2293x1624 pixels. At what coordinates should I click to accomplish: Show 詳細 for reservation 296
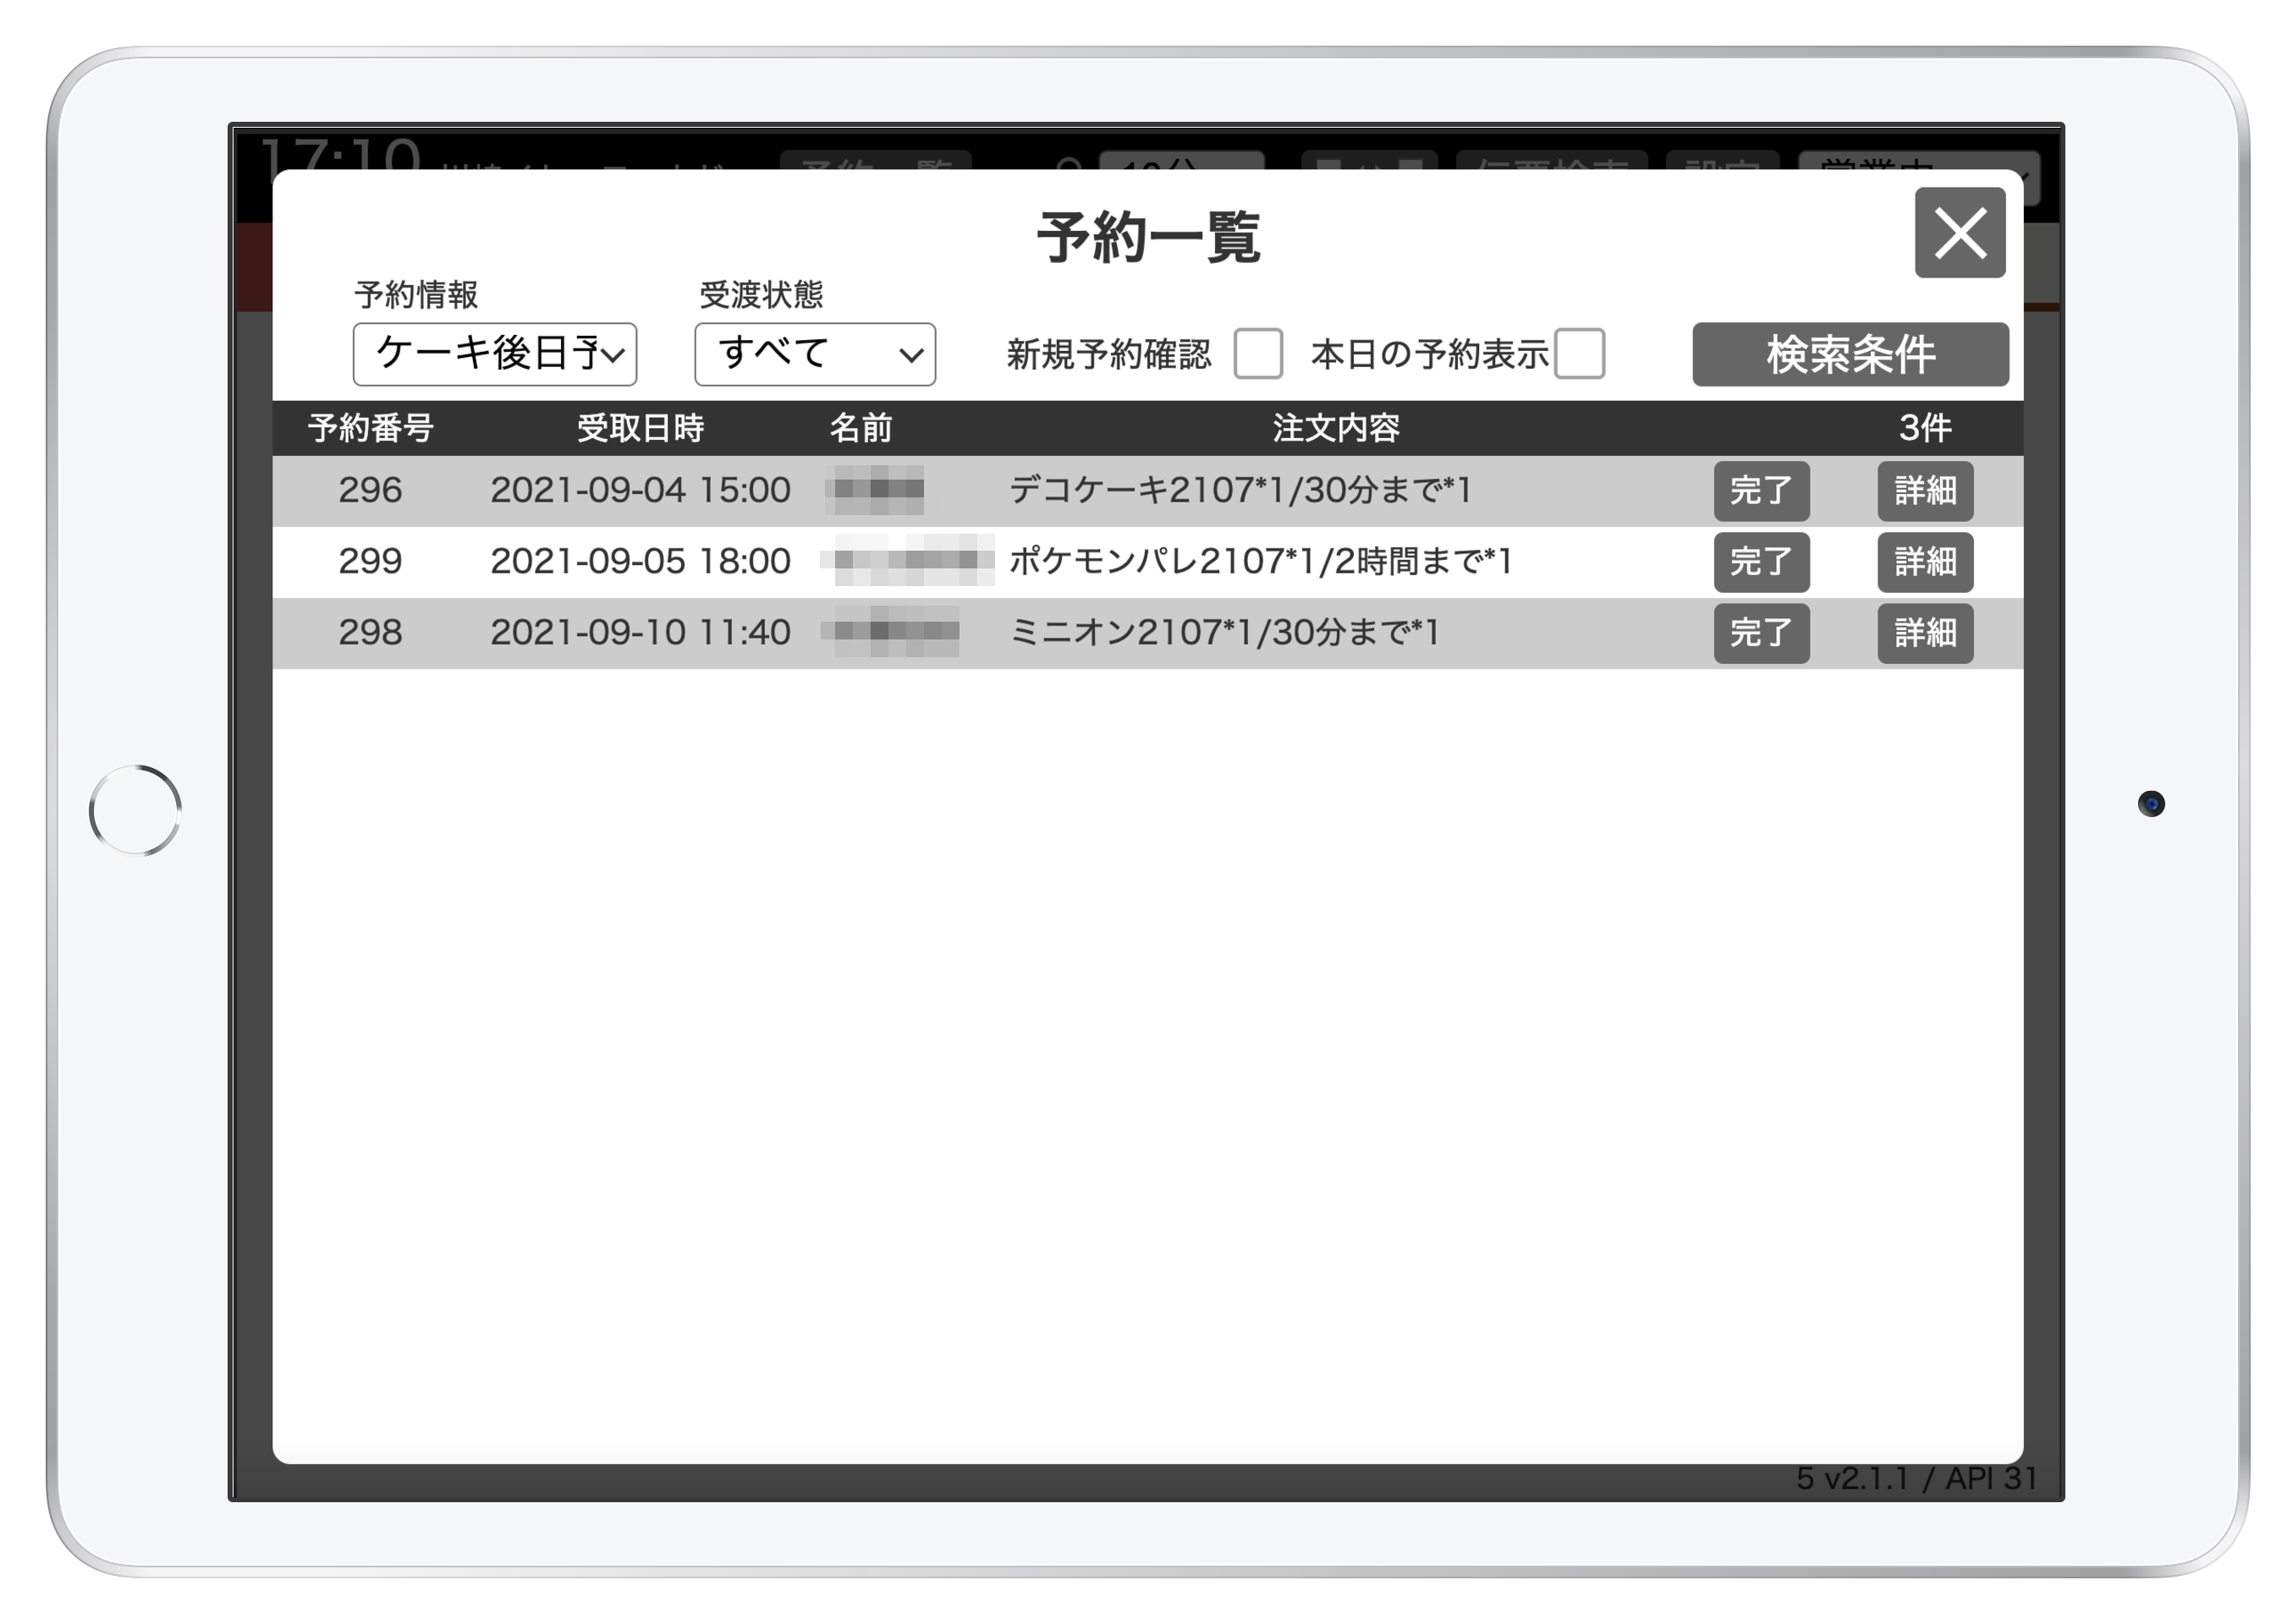1925,491
